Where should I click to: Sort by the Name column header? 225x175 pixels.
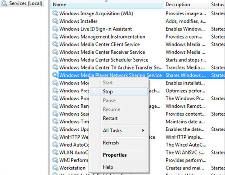tap(107, 4)
